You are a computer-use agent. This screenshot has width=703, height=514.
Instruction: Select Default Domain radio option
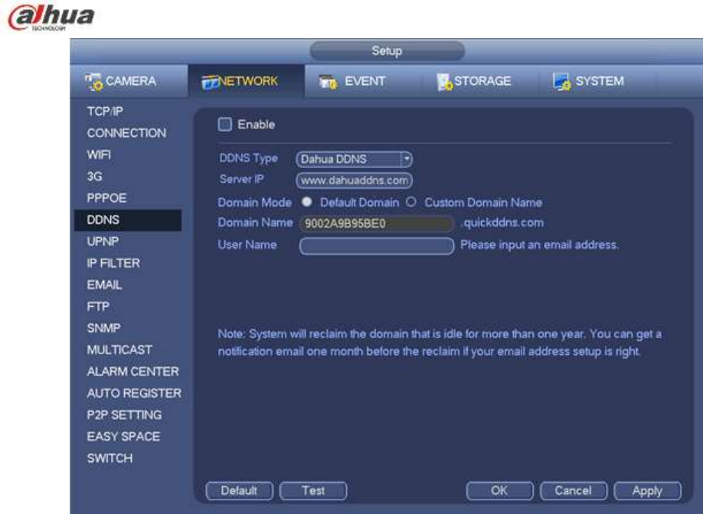[x=306, y=202]
